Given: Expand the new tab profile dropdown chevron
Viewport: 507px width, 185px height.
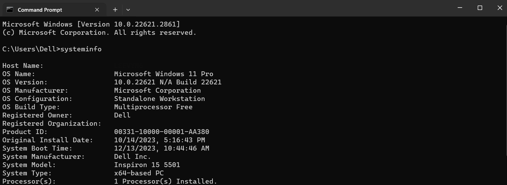Looking at the screenshot, I should [128, 10].
